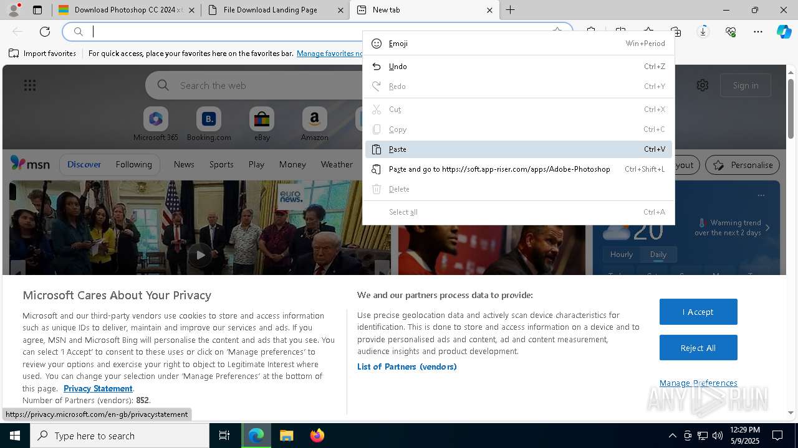Screen dimensions: 798x448
Task: Click Import favorites in favorites bar
Action: [x=42, y=54]
